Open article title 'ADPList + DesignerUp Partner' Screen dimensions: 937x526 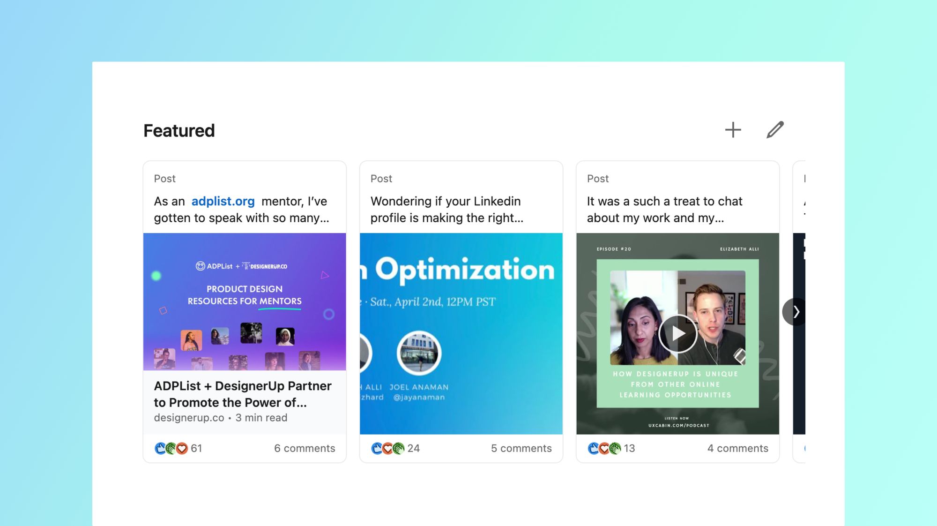243,394
